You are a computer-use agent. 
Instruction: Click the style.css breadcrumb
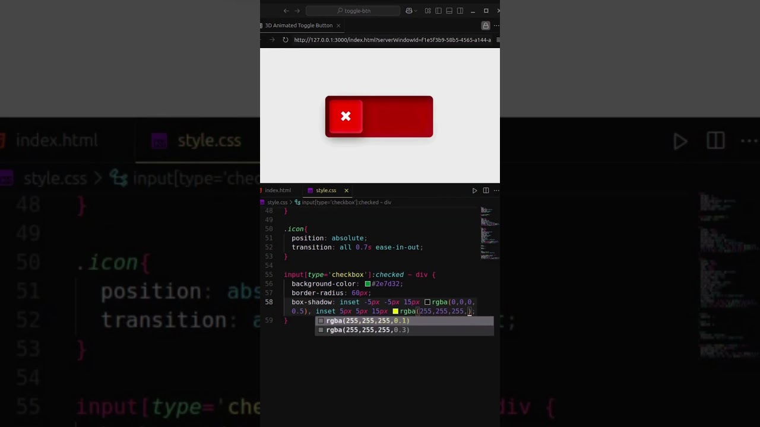click(x=277, y=202)
